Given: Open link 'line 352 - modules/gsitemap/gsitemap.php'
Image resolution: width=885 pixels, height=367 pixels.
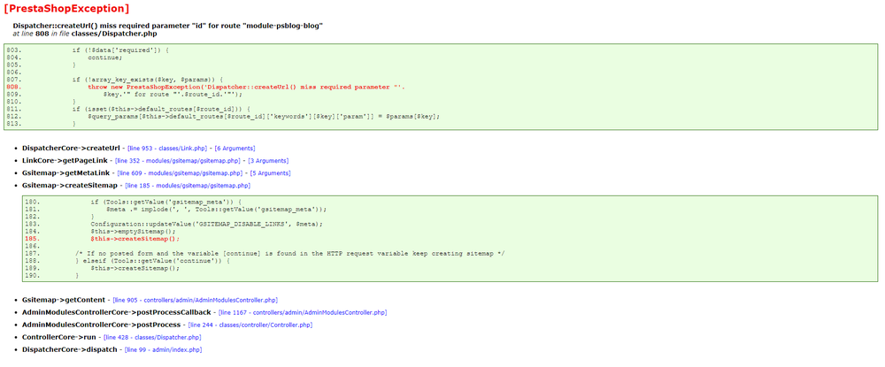Looking at the screenshot, I should [178, 161].
